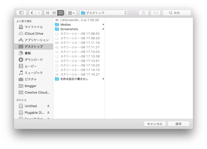Open ミュージック in the sidebar
This screenshot has width=207, height=149.
point(34,73)
